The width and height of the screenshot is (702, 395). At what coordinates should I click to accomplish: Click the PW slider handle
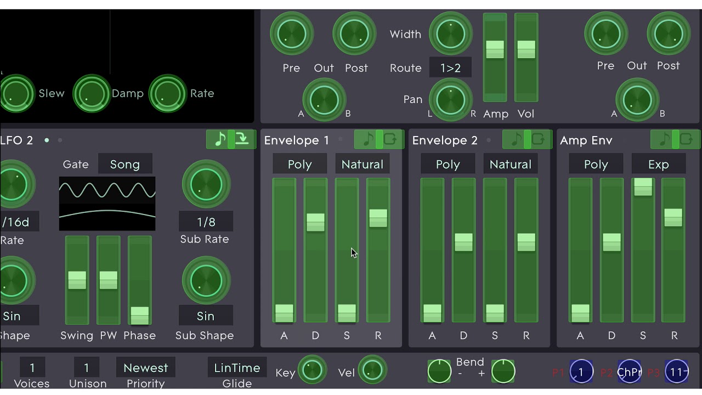pyautogui.click(x=109, y=280)
